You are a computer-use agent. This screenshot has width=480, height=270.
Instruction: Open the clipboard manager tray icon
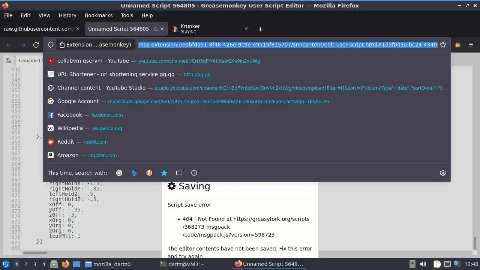point(437,264)
